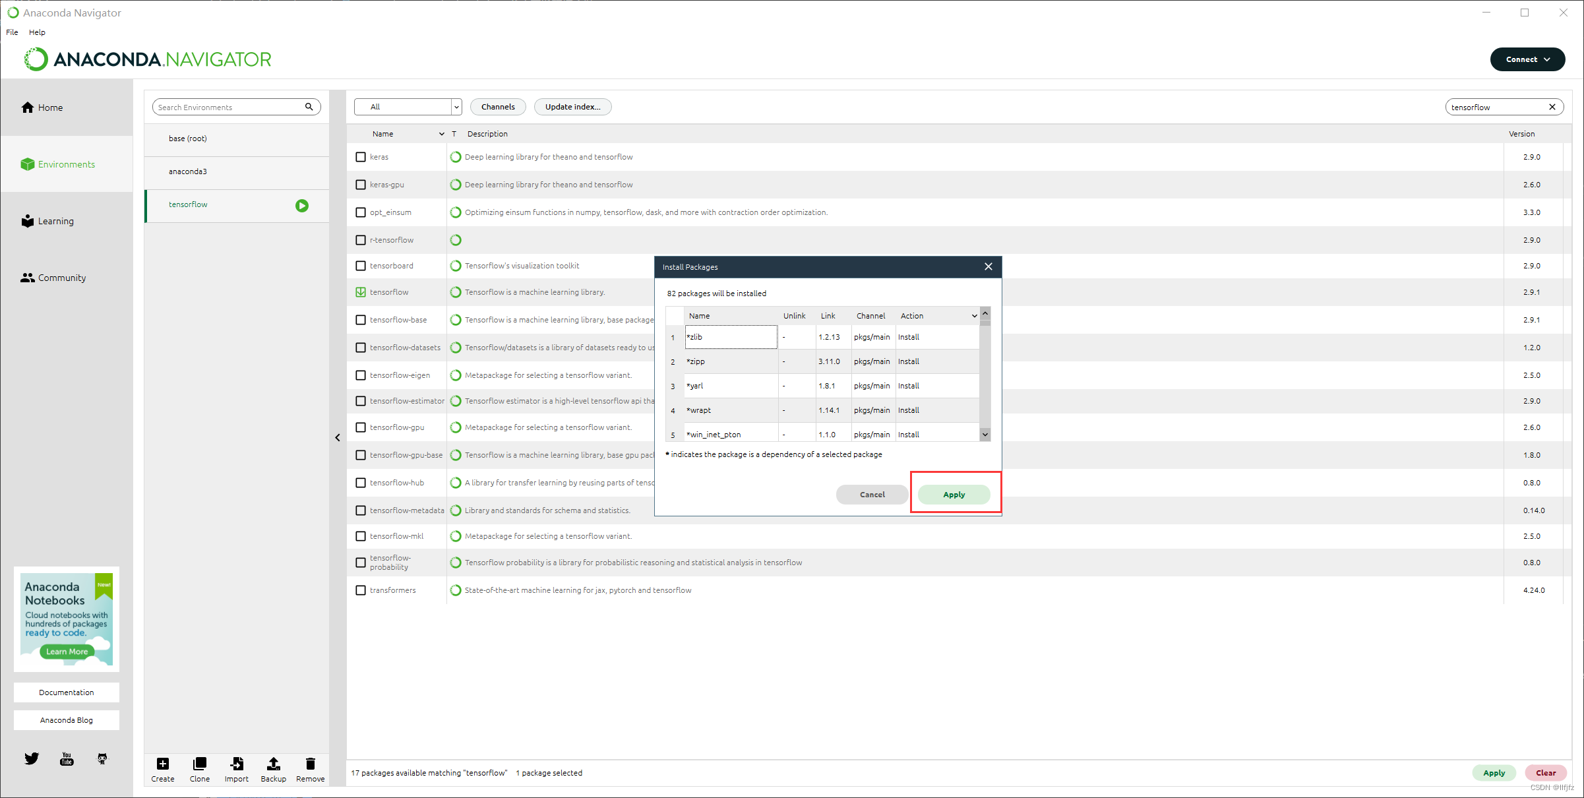
Task: Scroll the Install Packages package list
Action: 984,435
